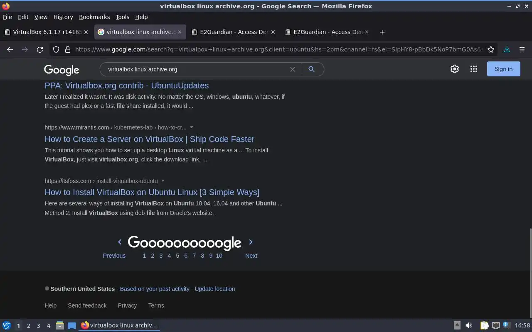Close the virtualbox linux archive.org tab
Image resolution: width=532 pixels, height=332 pixels.
coord(180,32)
